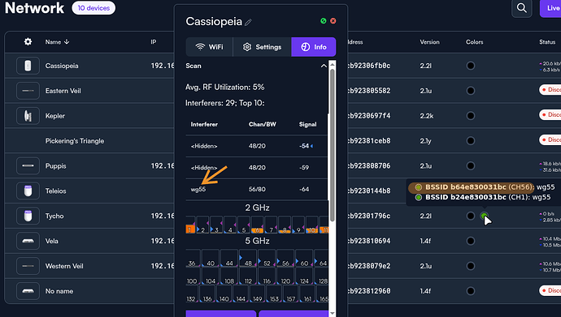The image size is (561, 317).
Task: Select 5 GHz channel 48 box
Action: (248, 259)
